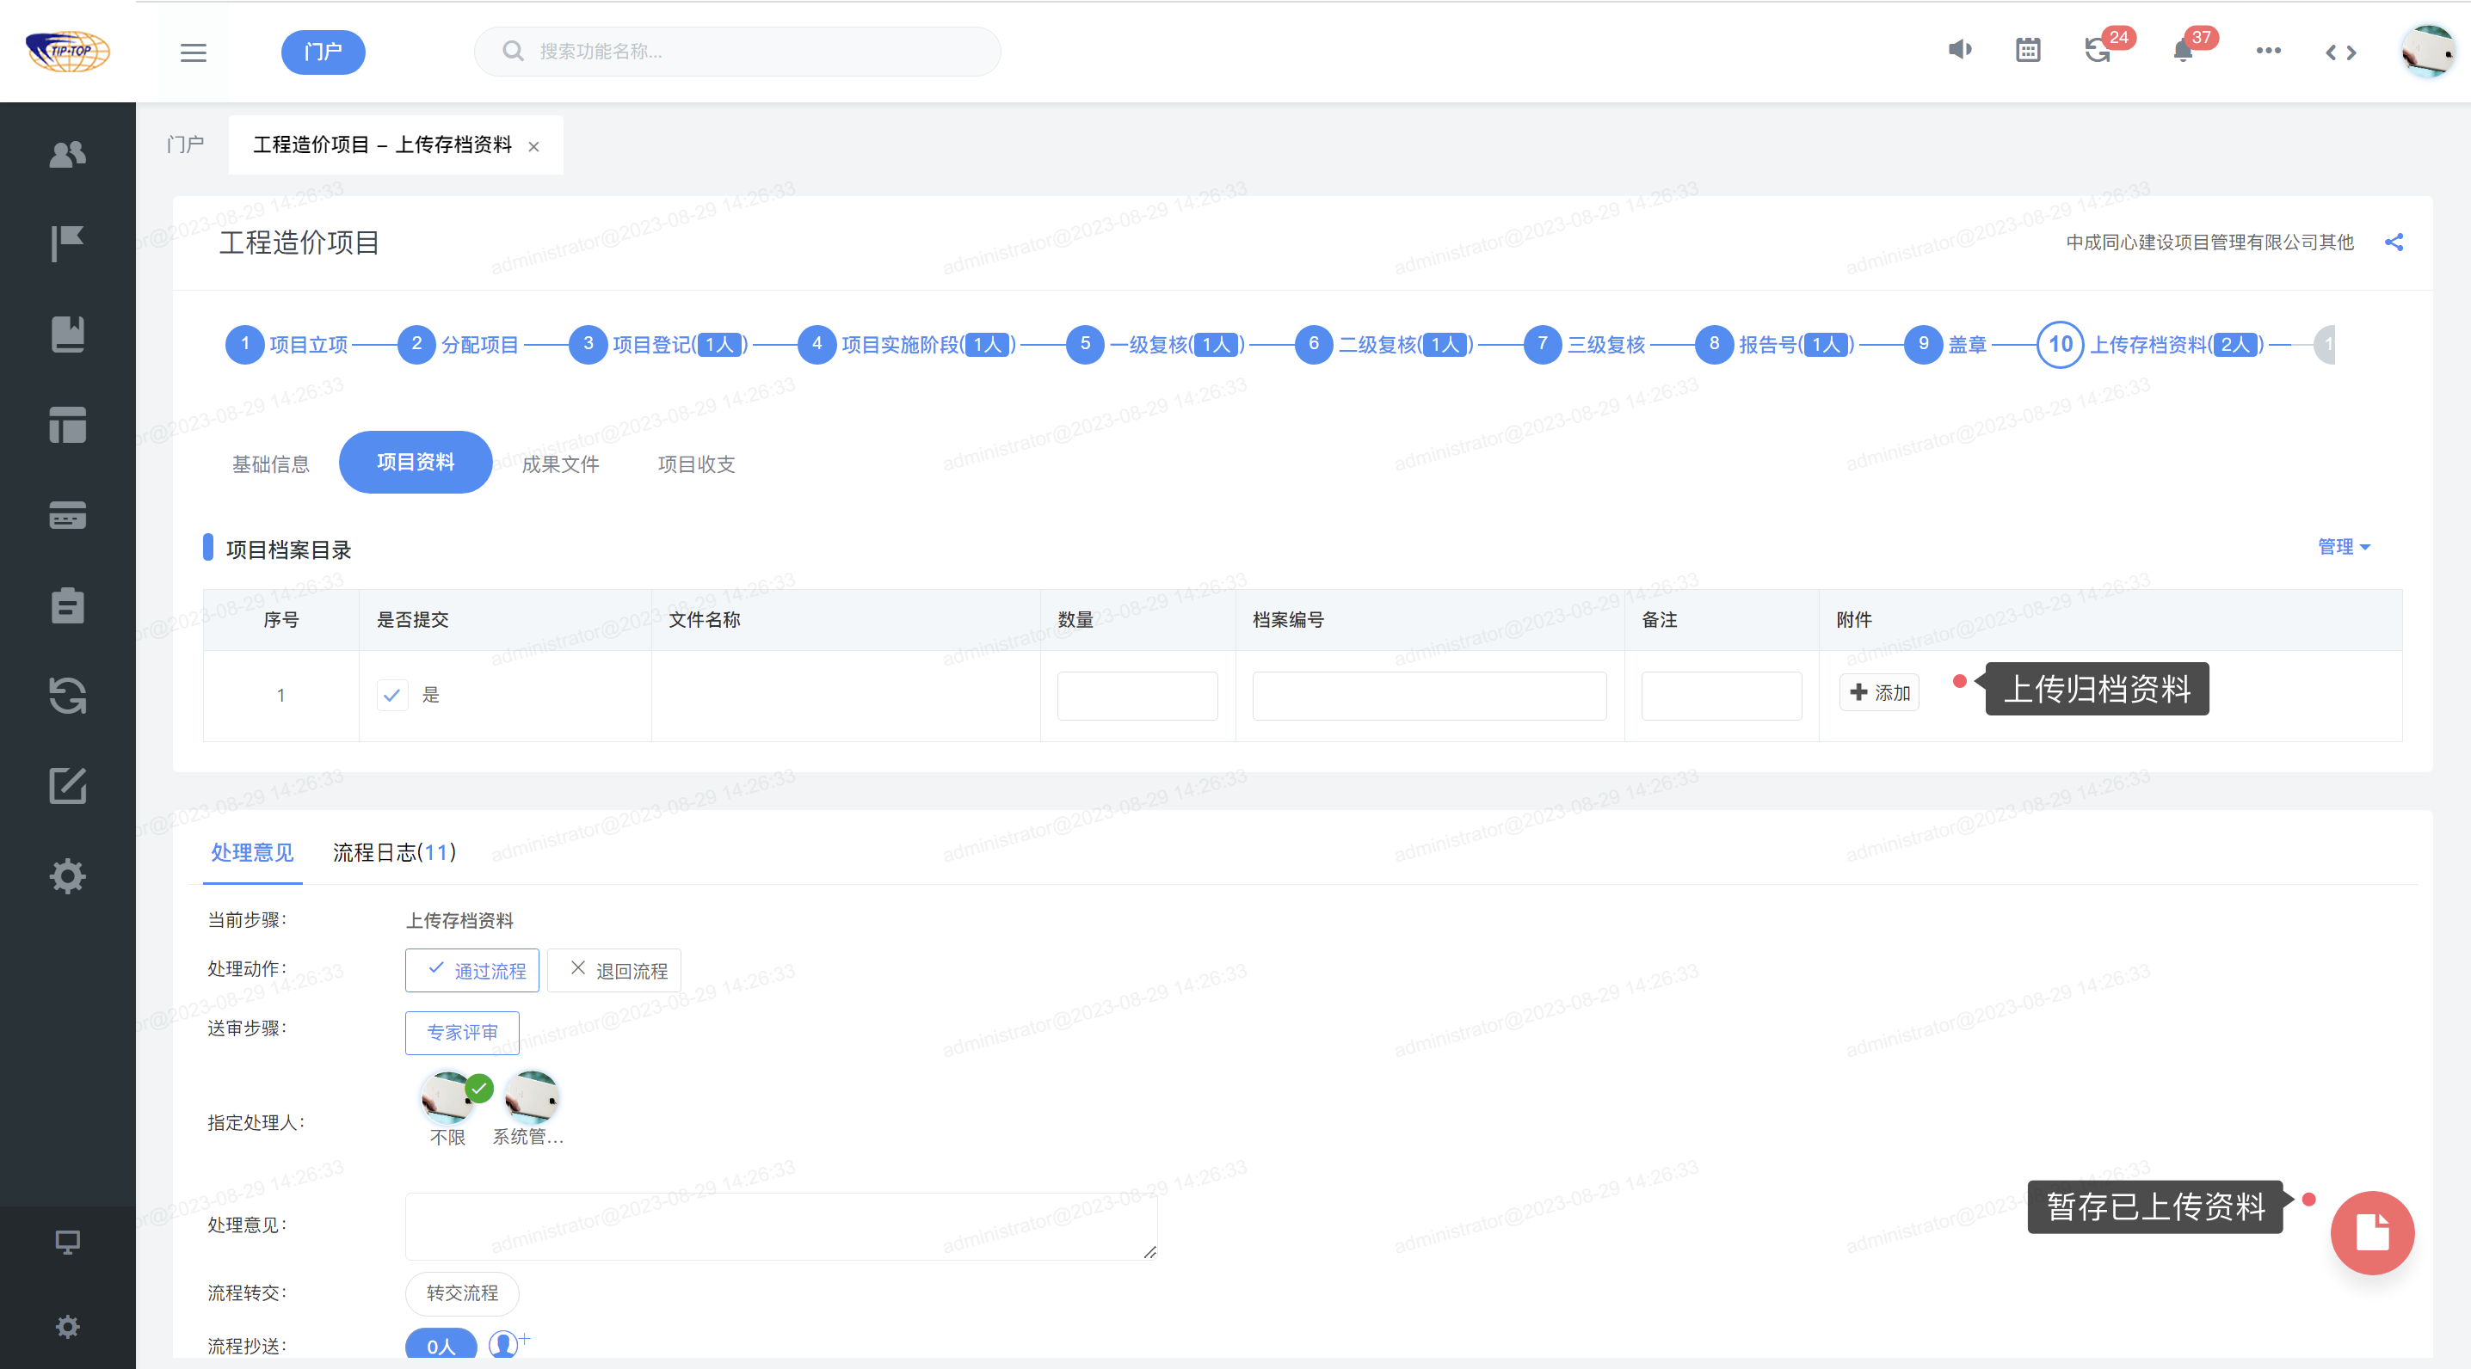Click the red floating save document button
This screenshot has width=2471, height=1369.
tap(2371, 1232)
